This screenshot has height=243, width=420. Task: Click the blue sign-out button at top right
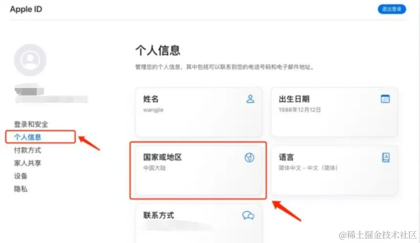392,9
